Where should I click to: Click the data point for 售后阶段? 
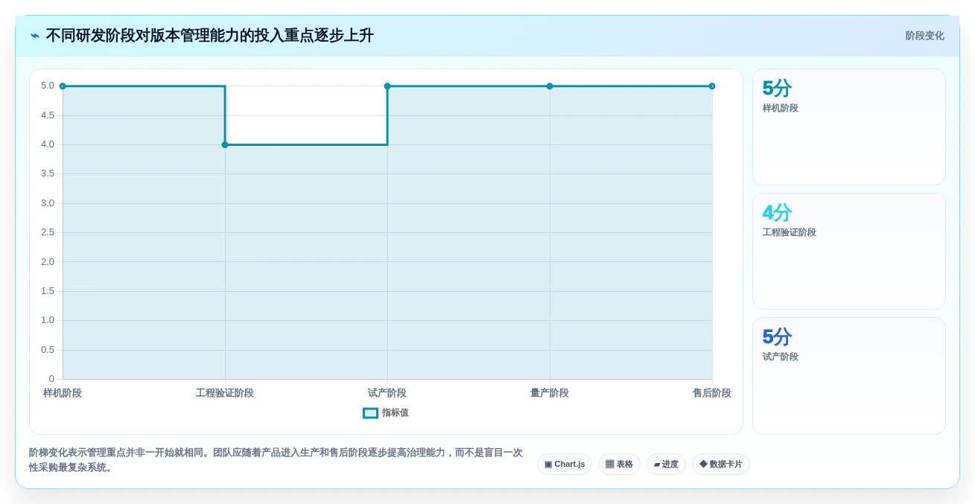[x=712, y=86]
